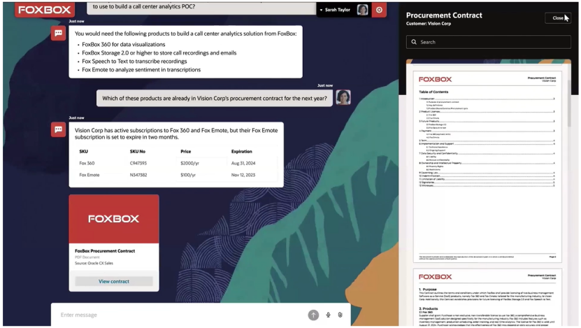
Task: Click the SKU No column header
Action: [x=138, y=151]
